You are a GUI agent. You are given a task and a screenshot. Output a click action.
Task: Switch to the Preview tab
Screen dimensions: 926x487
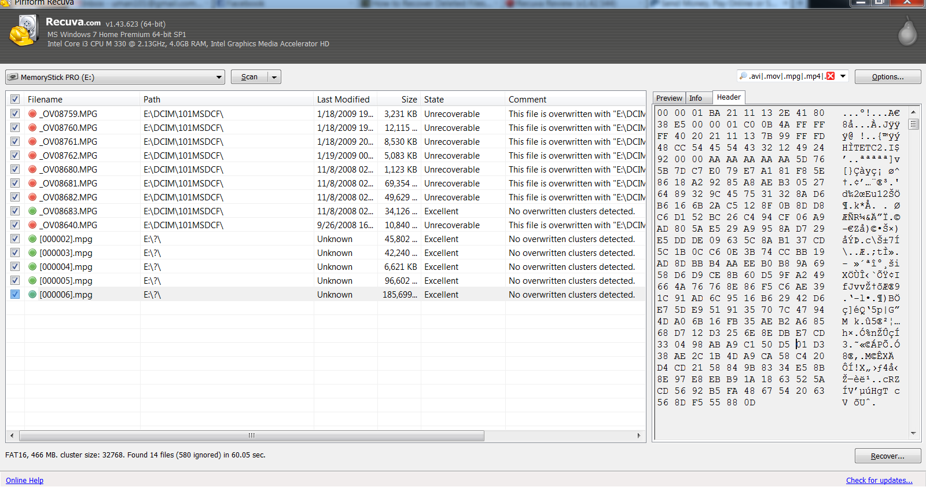[669, 98]
